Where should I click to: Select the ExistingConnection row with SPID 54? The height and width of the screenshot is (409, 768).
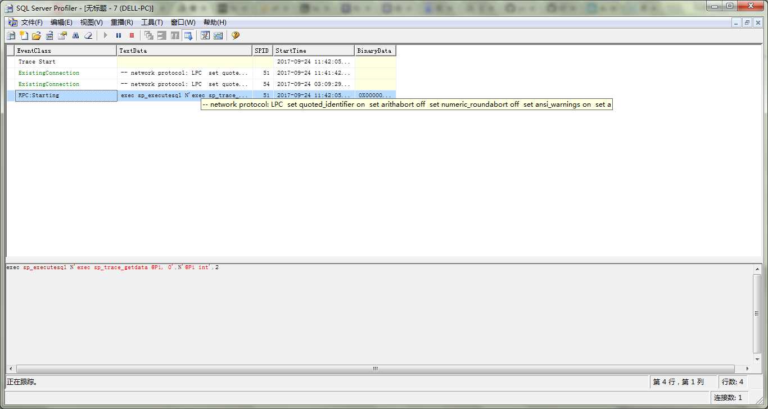coord(201,84)
